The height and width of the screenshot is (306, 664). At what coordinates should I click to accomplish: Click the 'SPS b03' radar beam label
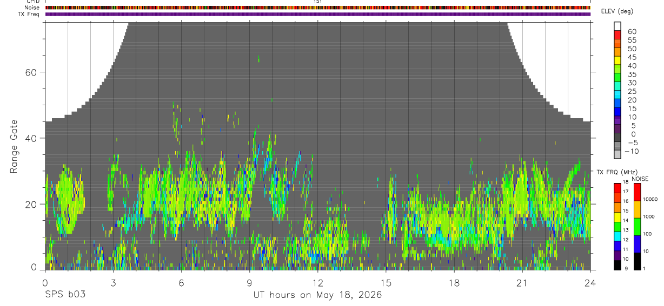(x=65, y=295)
